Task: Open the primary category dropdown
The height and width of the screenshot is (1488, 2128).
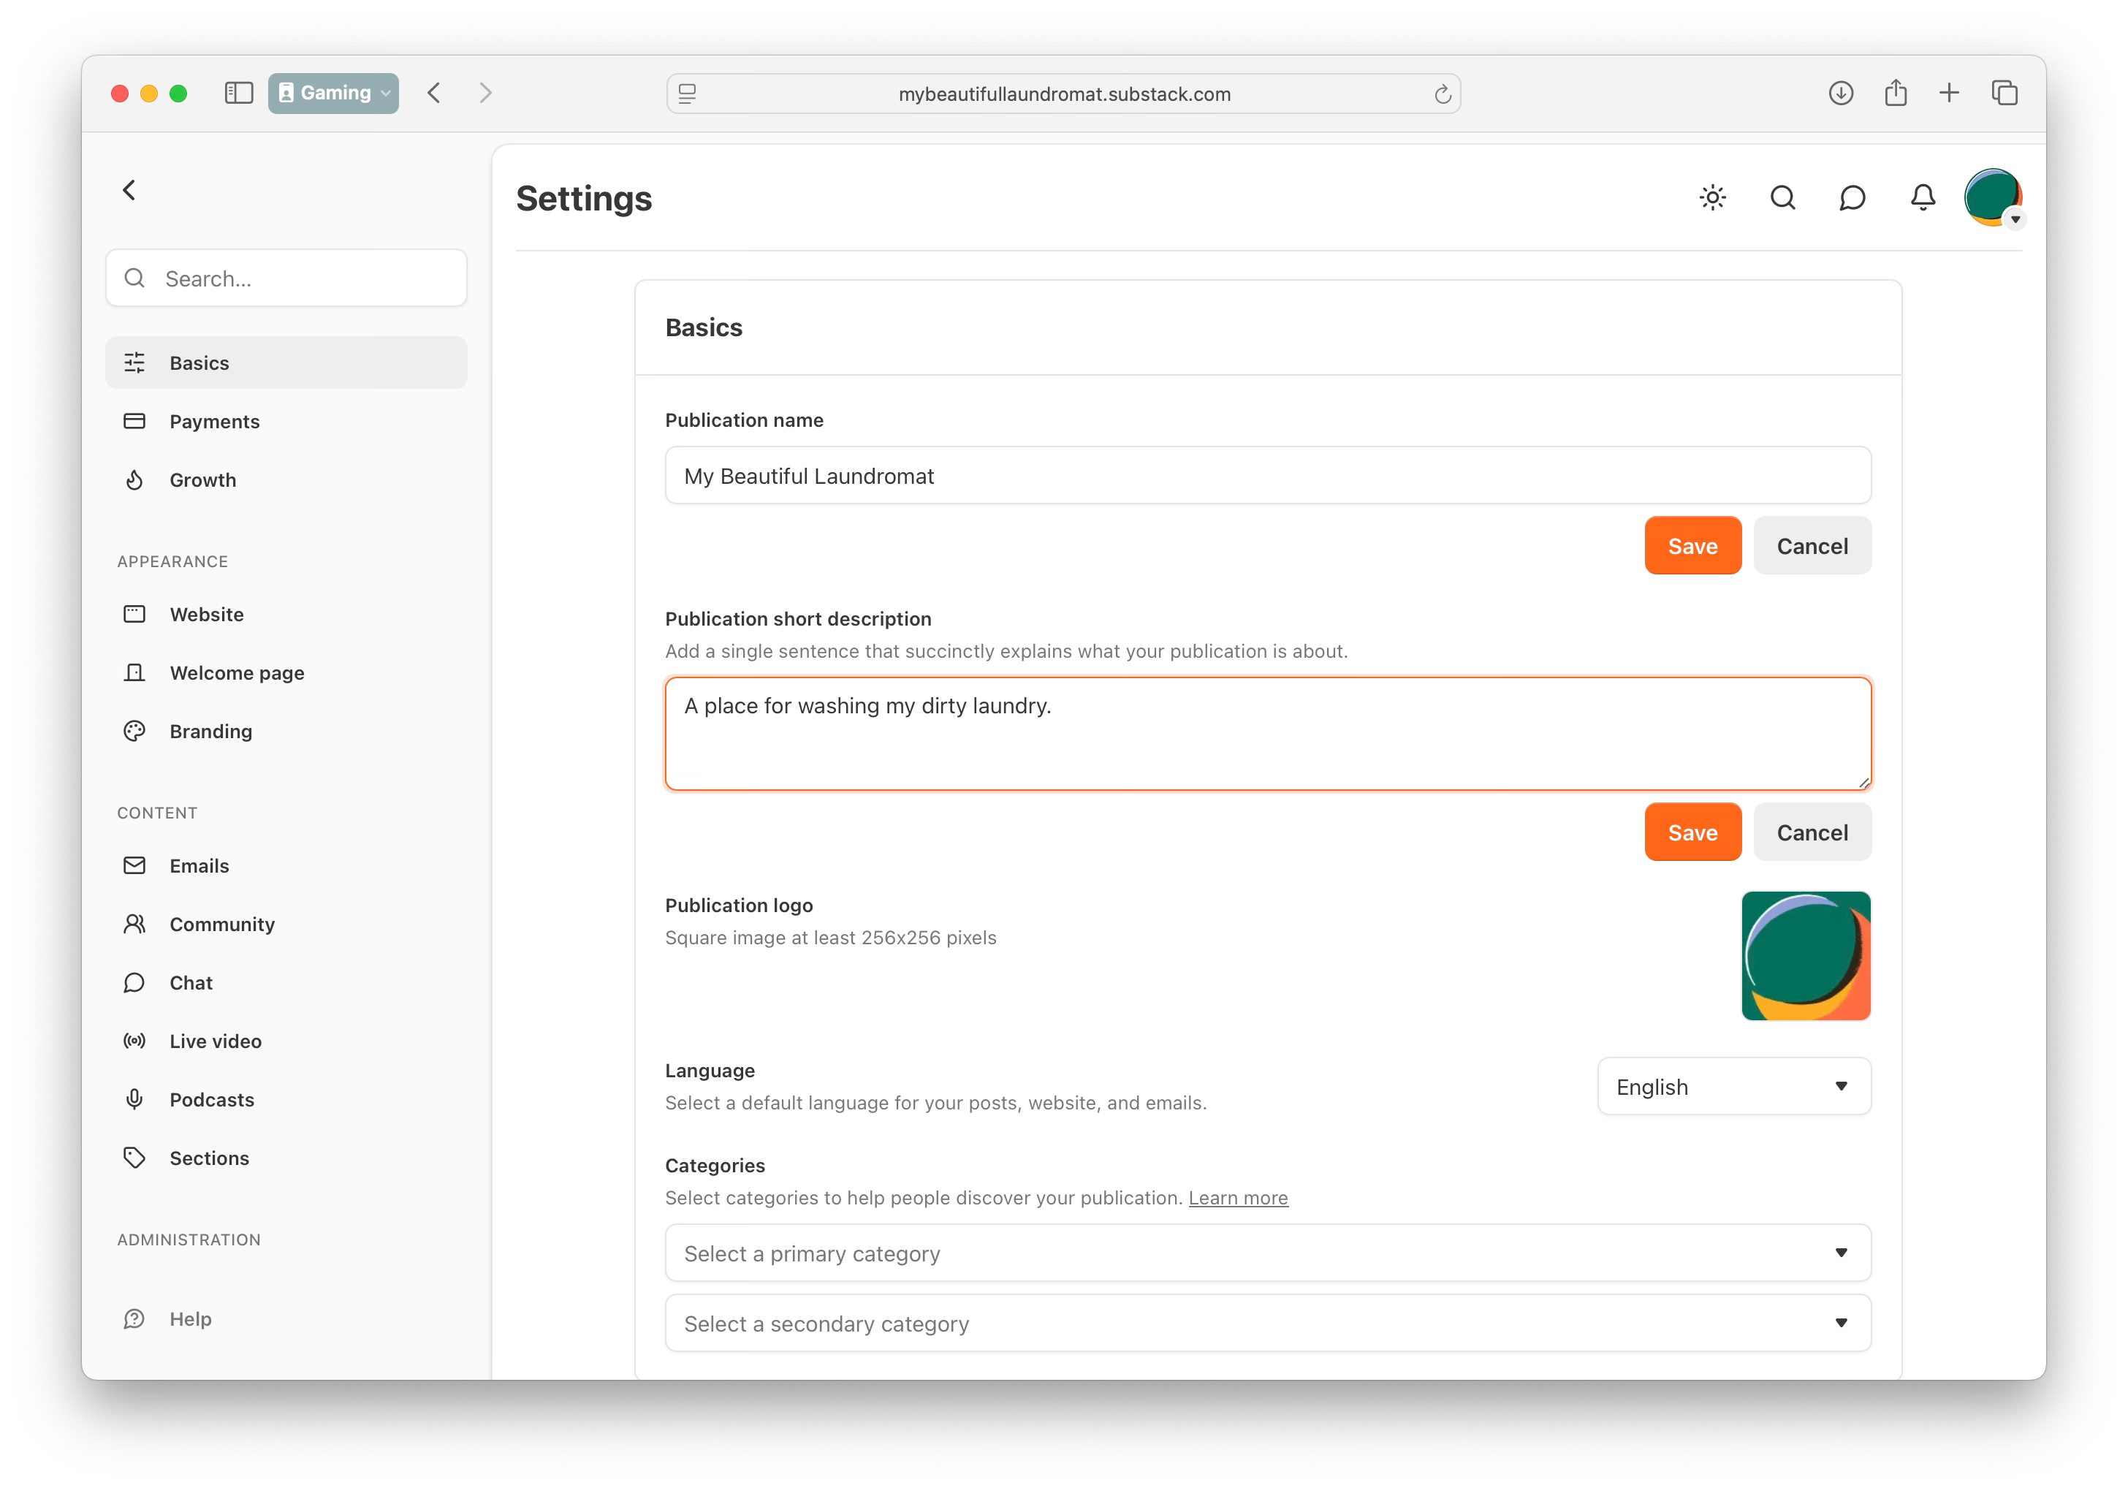Action: click(x=1267, y=1253)
